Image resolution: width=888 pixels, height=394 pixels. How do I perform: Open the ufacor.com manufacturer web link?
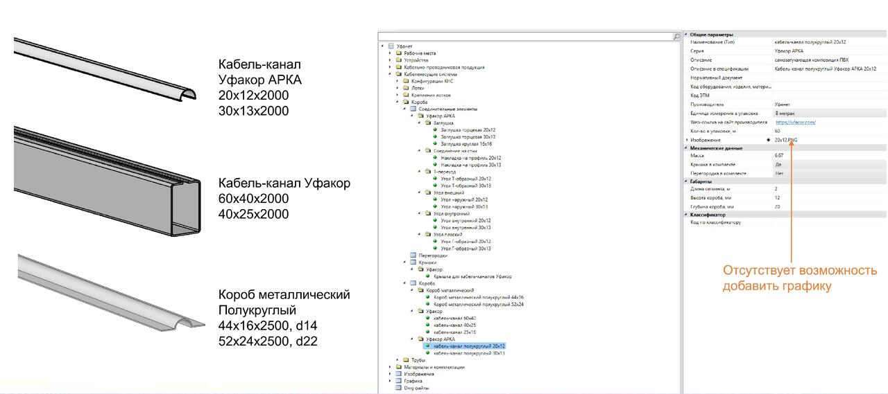click(x=795, y=122)
